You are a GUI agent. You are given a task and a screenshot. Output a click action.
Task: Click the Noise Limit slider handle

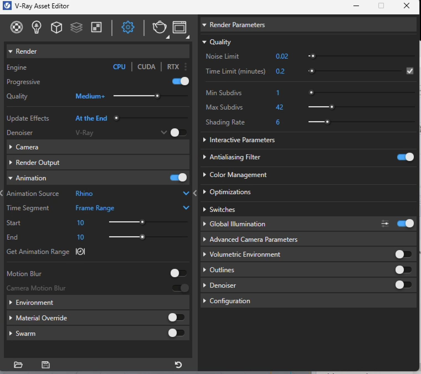[313, 56]
